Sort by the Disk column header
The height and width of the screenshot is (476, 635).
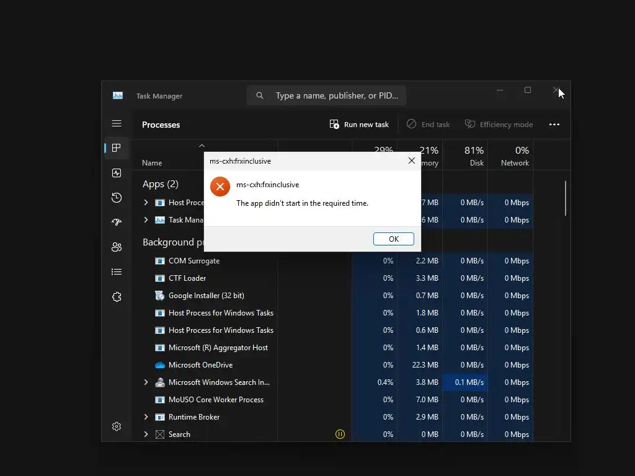point(465,156)
